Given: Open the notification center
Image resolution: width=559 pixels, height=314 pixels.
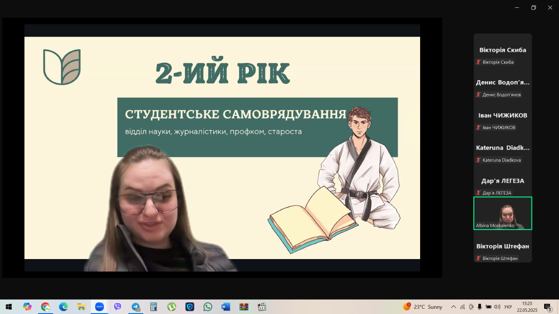Looking at the screenshot, I should click(x=548, y=307).
